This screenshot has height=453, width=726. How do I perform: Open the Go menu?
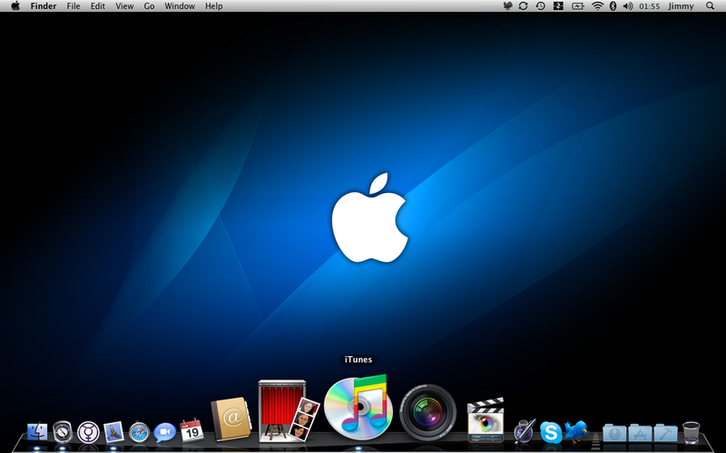149,6
